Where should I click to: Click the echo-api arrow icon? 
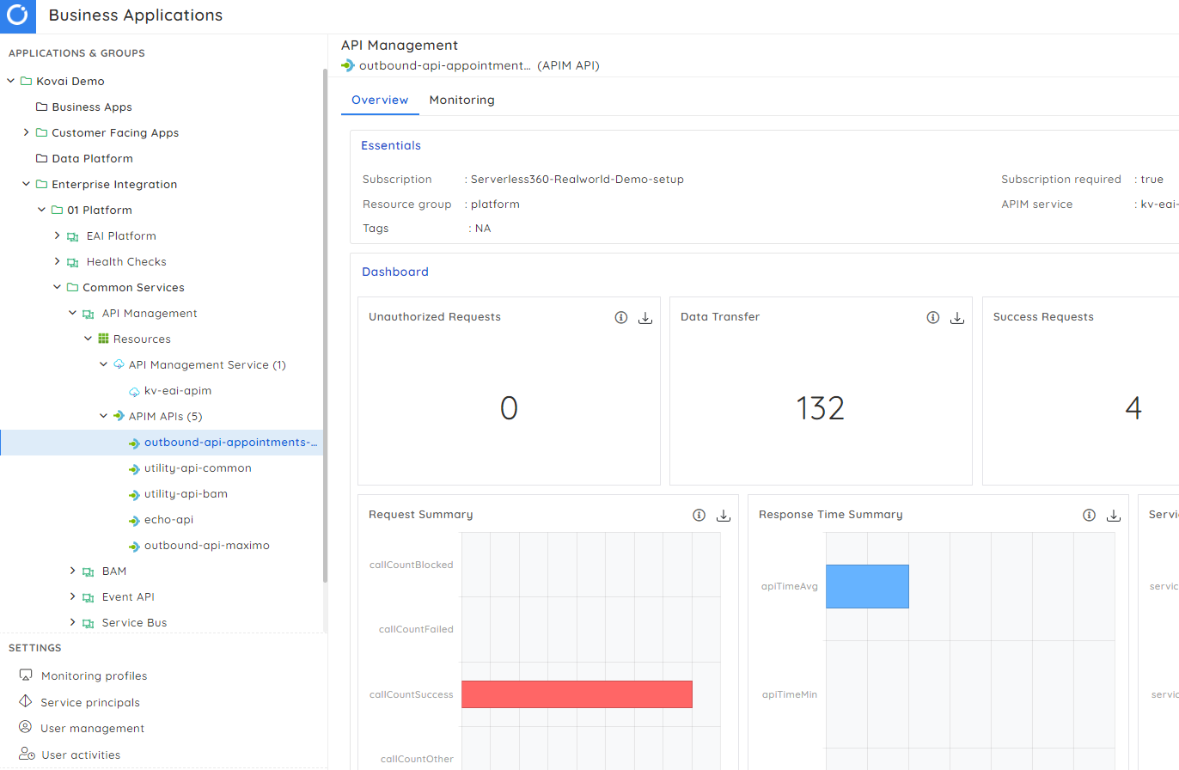click(x=134, y=520)
